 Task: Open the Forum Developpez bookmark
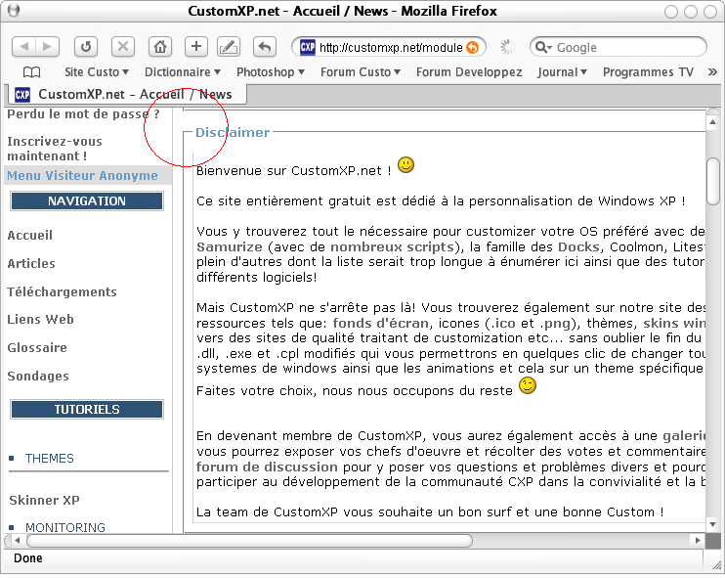469,72
